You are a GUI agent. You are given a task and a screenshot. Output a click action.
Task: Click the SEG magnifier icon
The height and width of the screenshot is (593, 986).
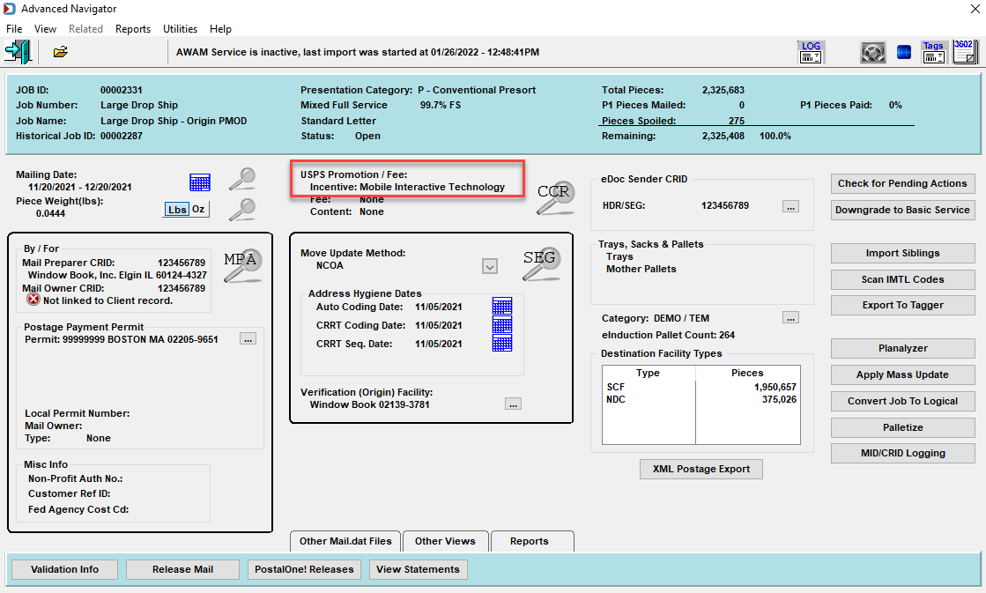click(x=541, y=264)
